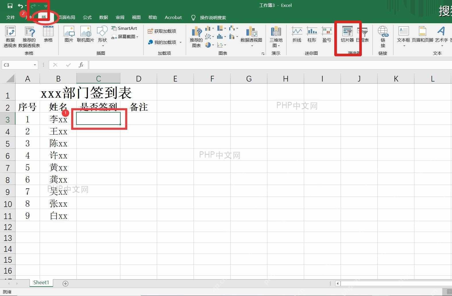452x296 pixels.
Task: Click the Undo arrow icon
Action: pos(20,6)
